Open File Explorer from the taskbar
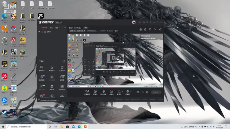 [62, 126]
